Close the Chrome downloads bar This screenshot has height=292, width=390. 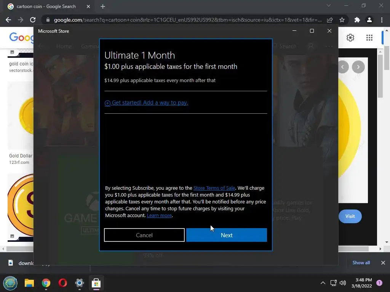(x=383, y=263)
